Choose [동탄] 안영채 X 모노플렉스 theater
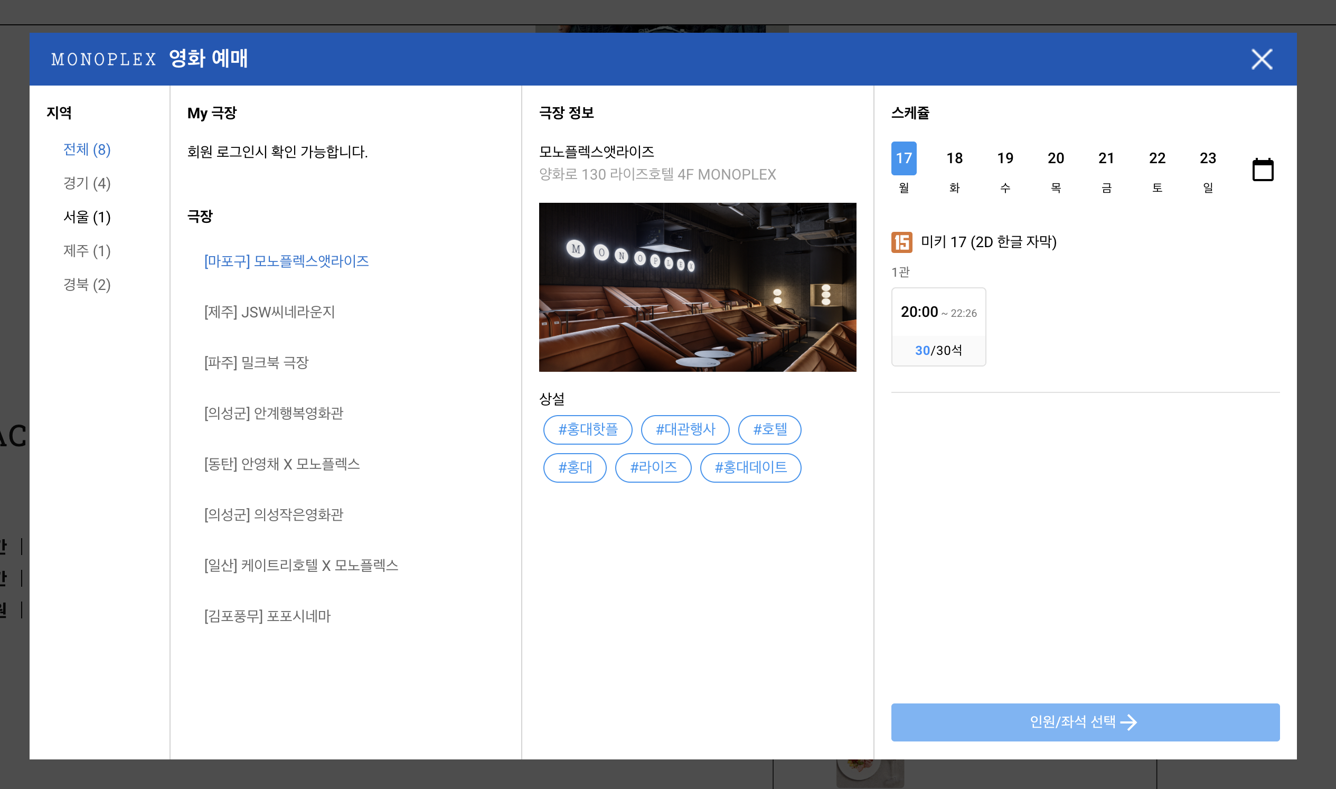 [x=281, y=464]
